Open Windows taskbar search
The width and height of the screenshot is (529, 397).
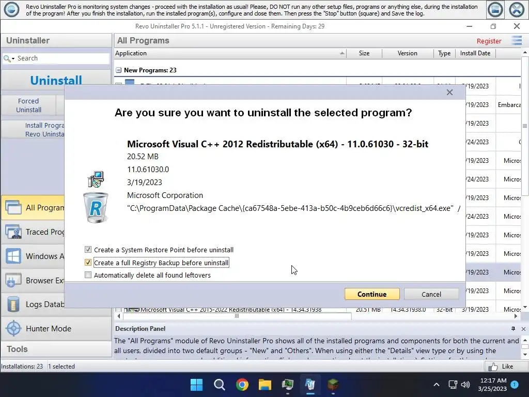(219, 385)
